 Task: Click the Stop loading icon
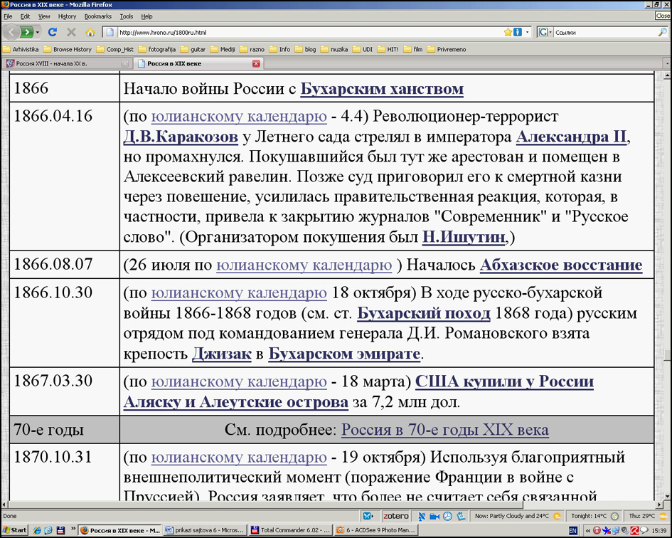point(71,32)
